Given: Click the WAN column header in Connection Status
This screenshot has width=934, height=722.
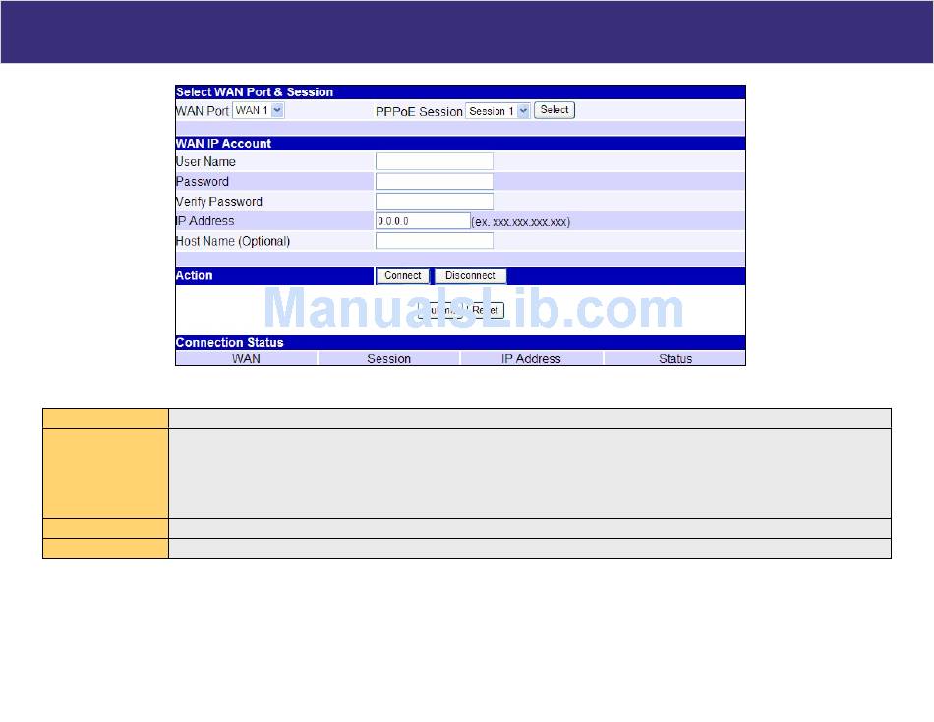Looking at the screenshot, I should [x=246, y=359].
